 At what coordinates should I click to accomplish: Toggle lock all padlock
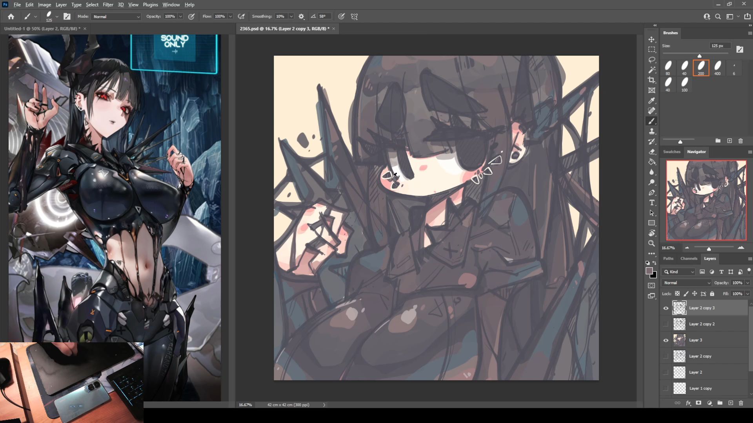click(712, 294)
